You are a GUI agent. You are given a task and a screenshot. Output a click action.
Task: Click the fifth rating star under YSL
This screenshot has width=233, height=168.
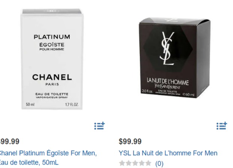[x=148, y=163]
